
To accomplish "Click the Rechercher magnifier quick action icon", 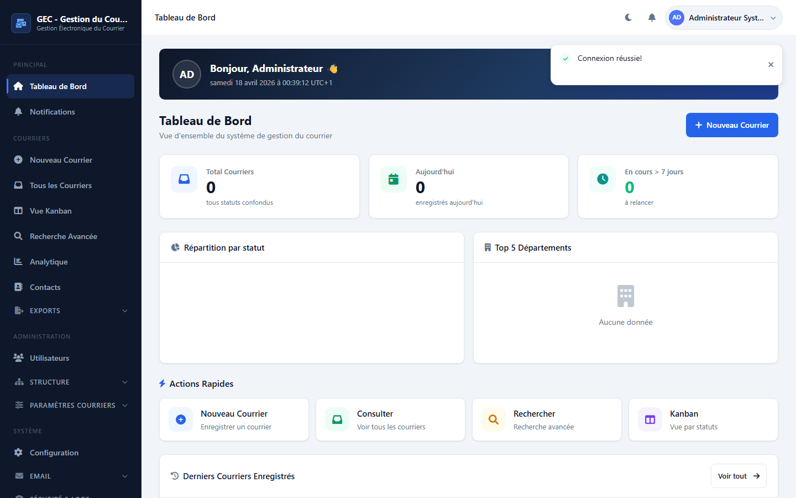I will coord(494,419).
